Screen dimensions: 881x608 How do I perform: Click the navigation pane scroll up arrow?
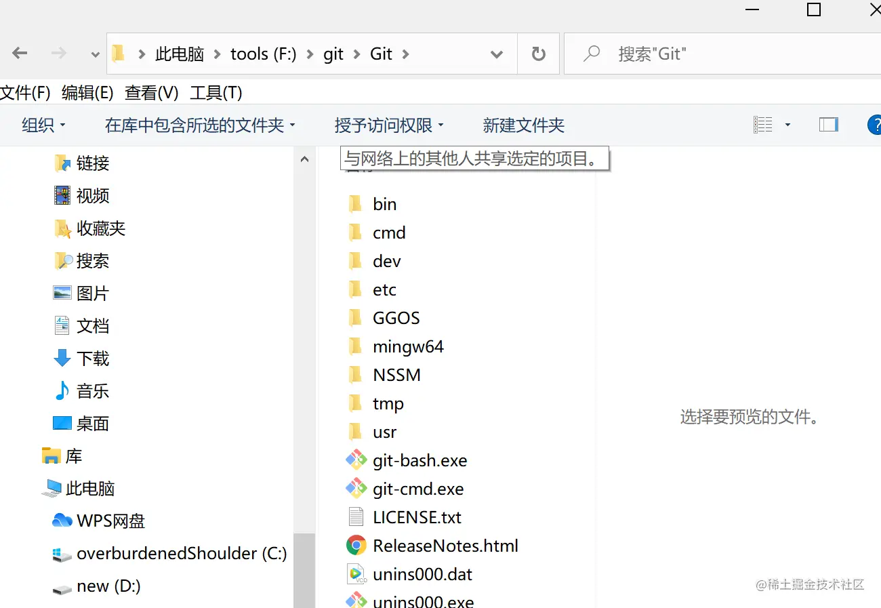[x=304, y=159]
